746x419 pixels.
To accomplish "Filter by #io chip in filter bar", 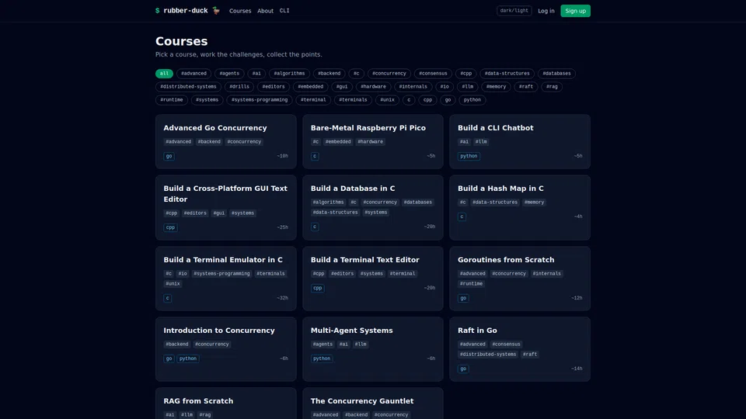I will point(444,87).
